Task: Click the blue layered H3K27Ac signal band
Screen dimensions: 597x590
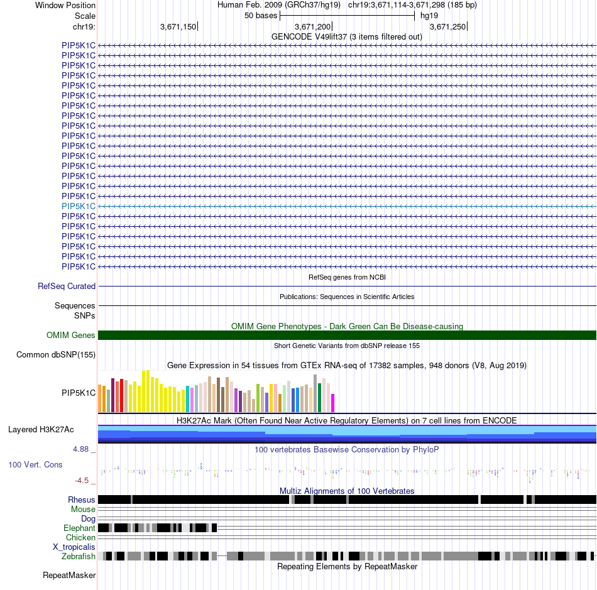Action: point(347,434)
